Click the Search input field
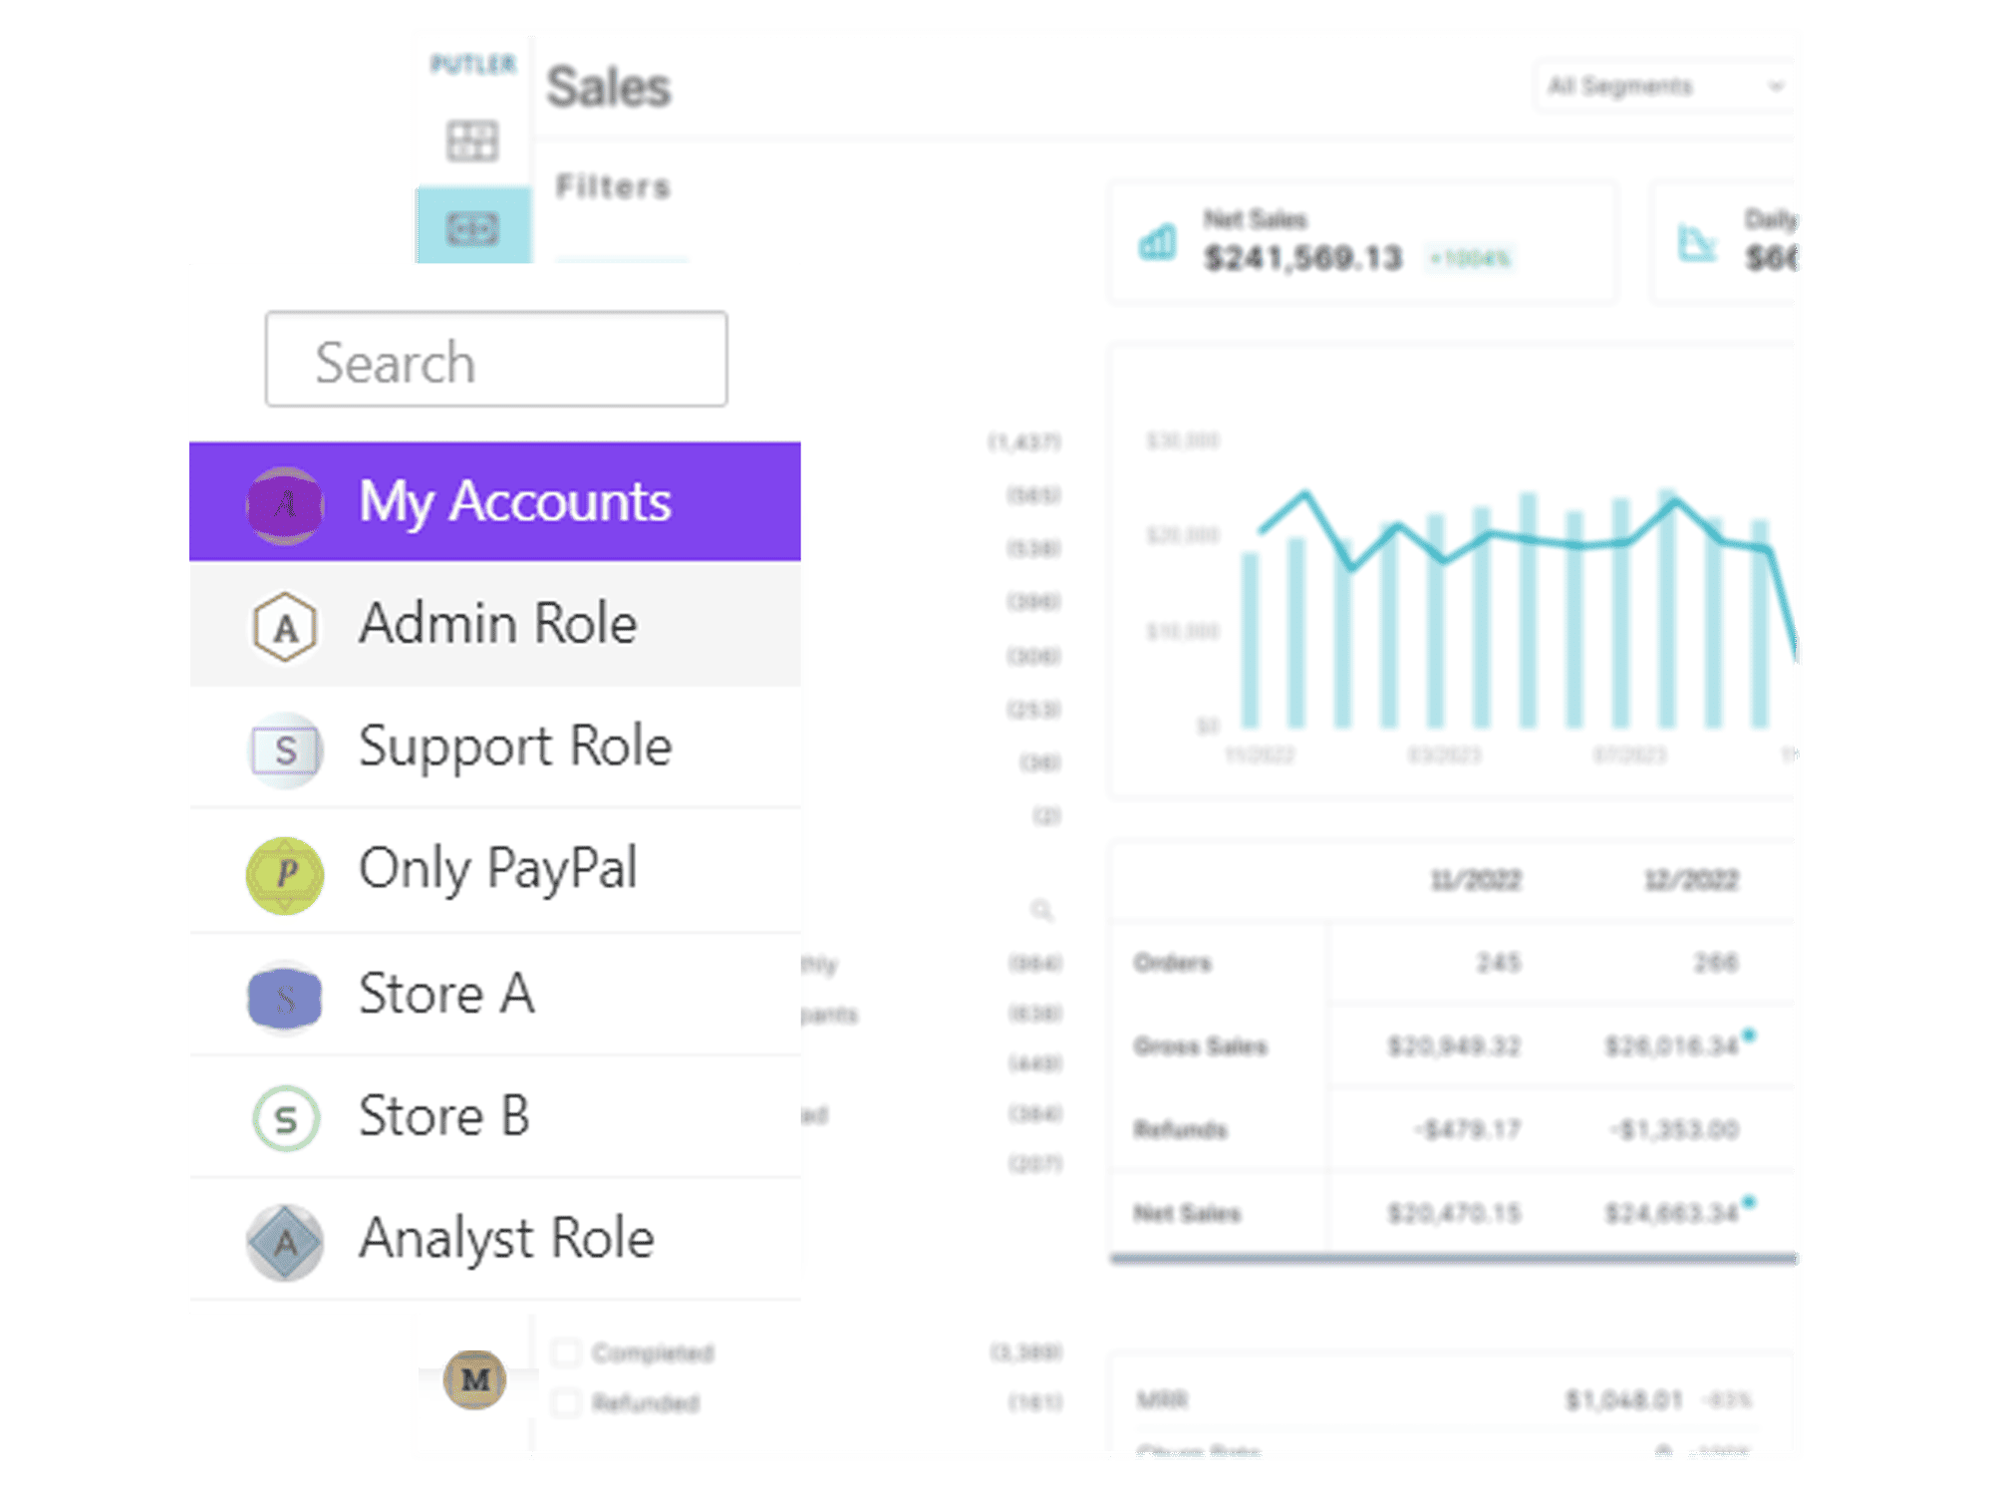1993x1488 pixels. click(x=497, y=360)
